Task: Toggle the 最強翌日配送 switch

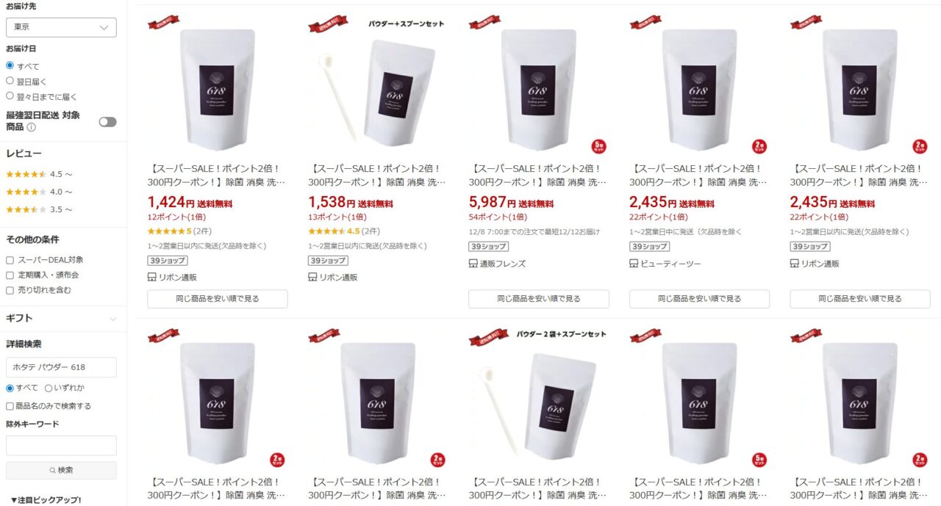Action: (x=107, y=122)
